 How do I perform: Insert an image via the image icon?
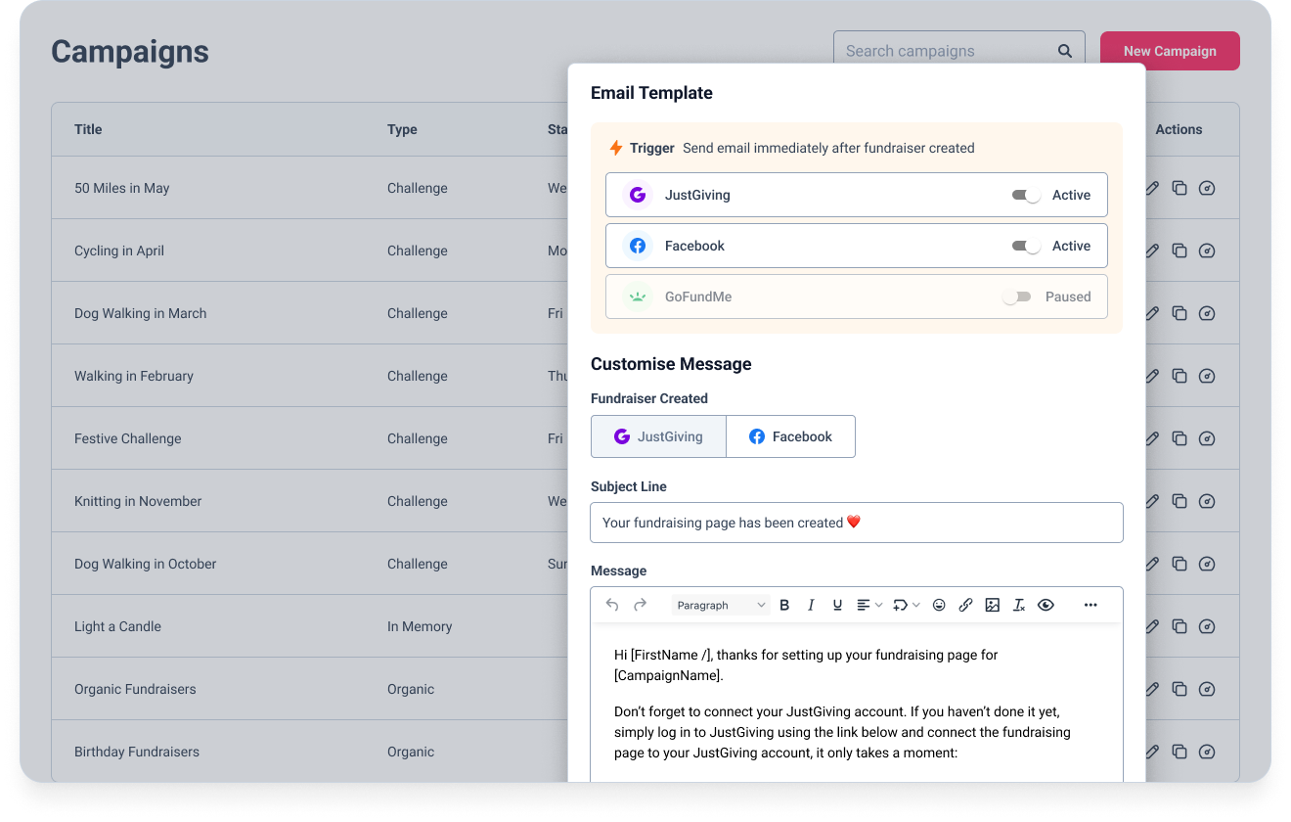point(993,605)
